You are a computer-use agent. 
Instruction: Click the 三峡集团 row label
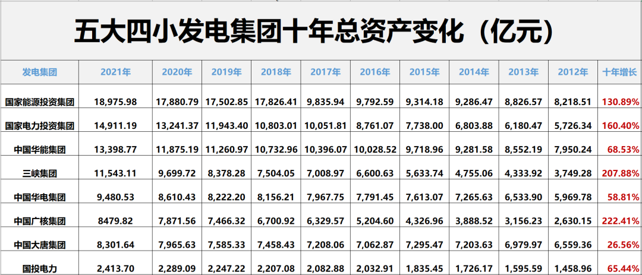coord(39,173)
